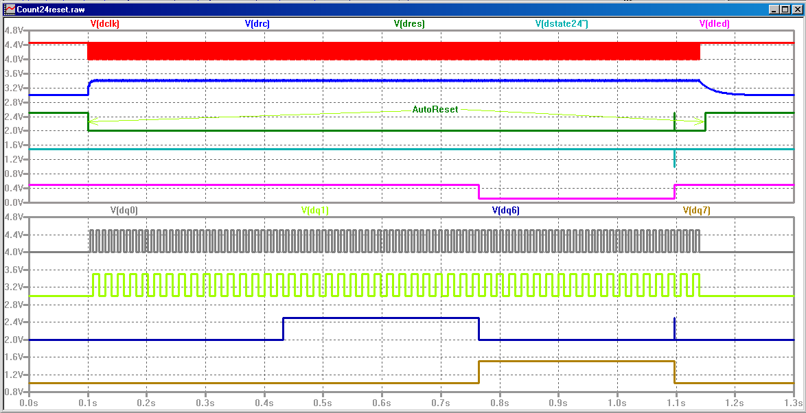
Task: Click the 1.3s time axis label
Action: pyautogui.click(x=793, y=402)
